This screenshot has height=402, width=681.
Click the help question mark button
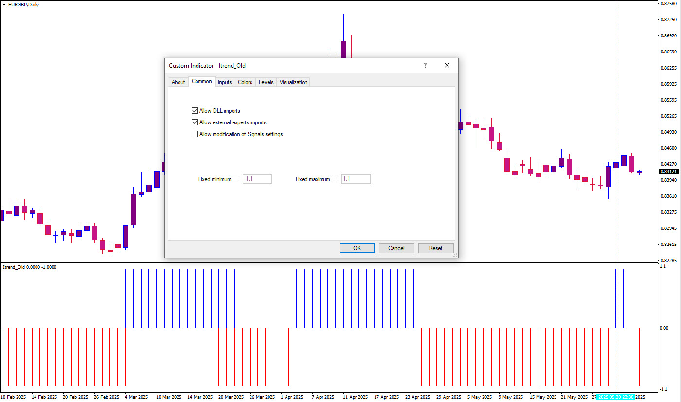click(x=425, y=66)
